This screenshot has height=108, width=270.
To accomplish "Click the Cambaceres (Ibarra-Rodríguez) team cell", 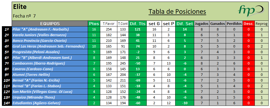I will pos(39,63).
